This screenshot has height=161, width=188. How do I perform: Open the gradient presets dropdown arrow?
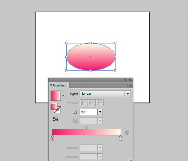click(63, 96)
